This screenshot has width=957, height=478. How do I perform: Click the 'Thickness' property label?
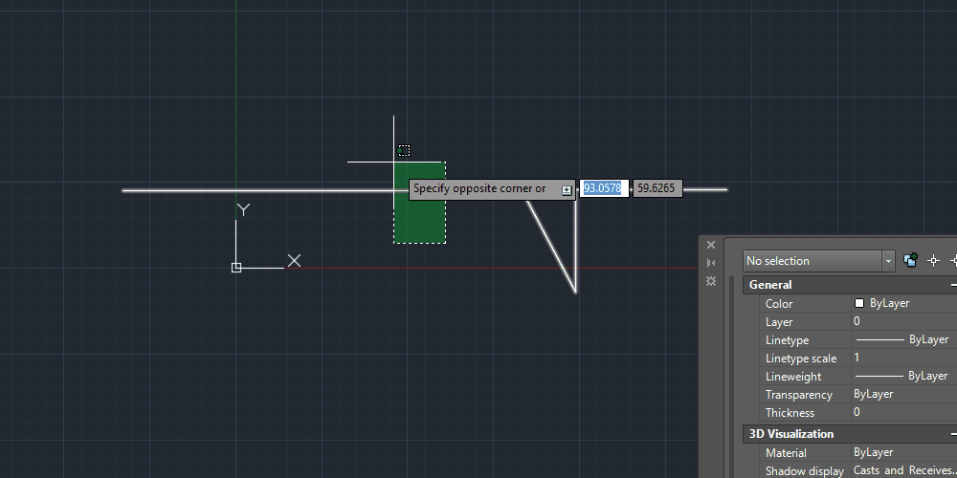coord(790,413)
